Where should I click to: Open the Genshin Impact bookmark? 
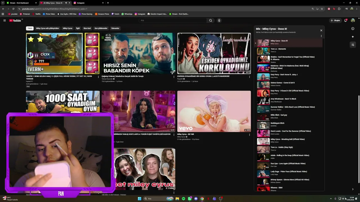point(157,14)
